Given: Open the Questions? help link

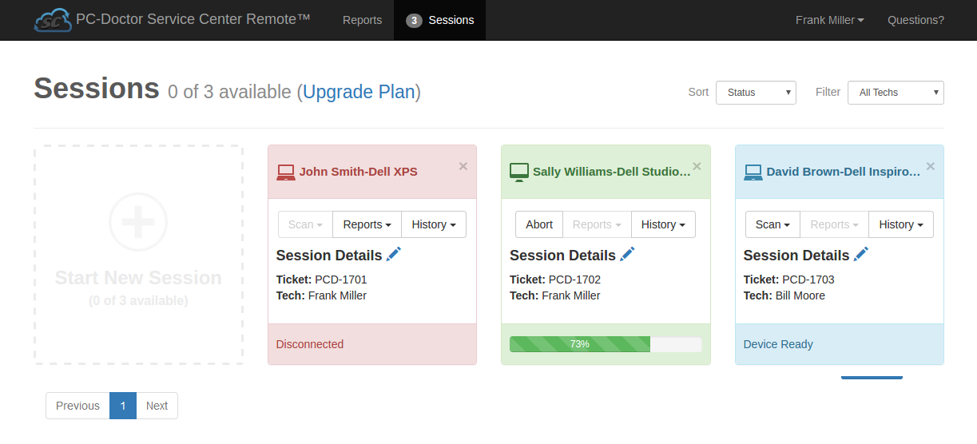Looking at the screenshot, I should point(915,20).
